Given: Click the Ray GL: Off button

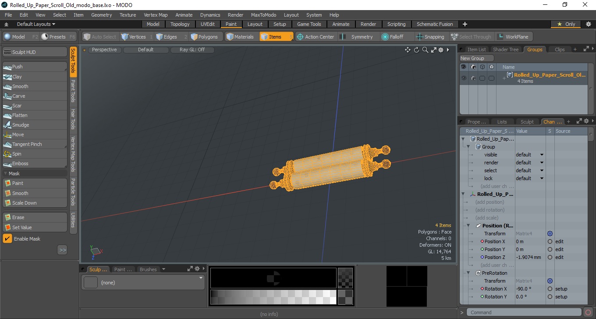Looking at the screenshot, I should 192,50.
